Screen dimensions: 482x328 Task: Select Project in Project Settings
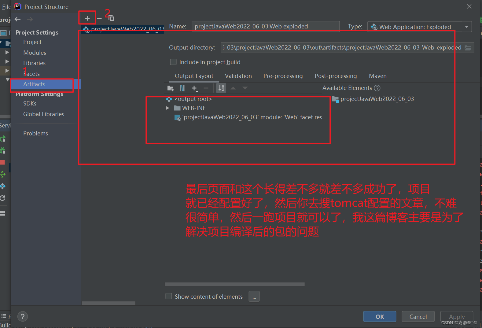[32, 42]
